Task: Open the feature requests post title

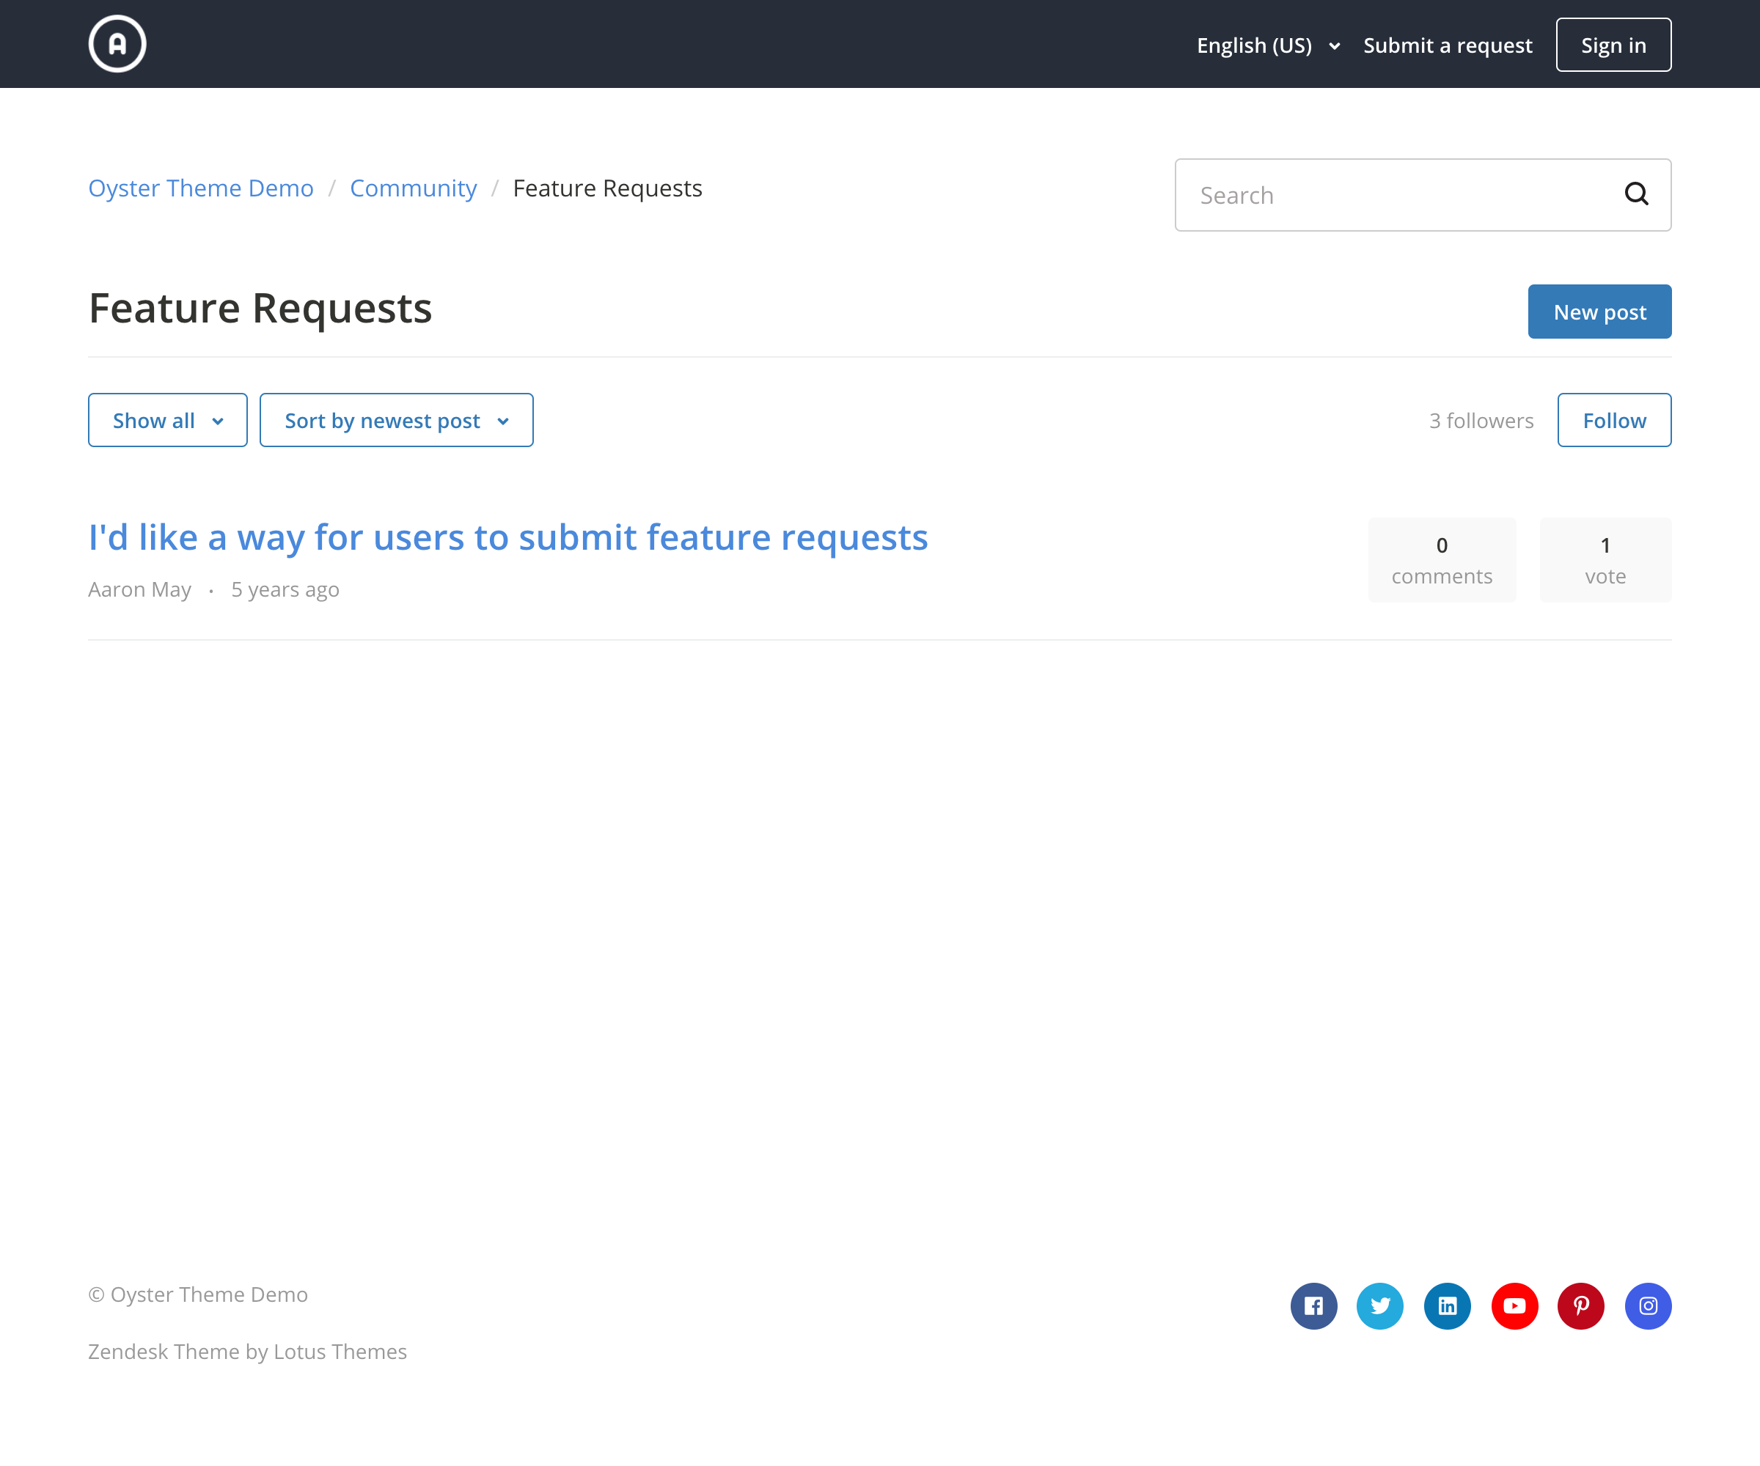Action: pos(508,537)
